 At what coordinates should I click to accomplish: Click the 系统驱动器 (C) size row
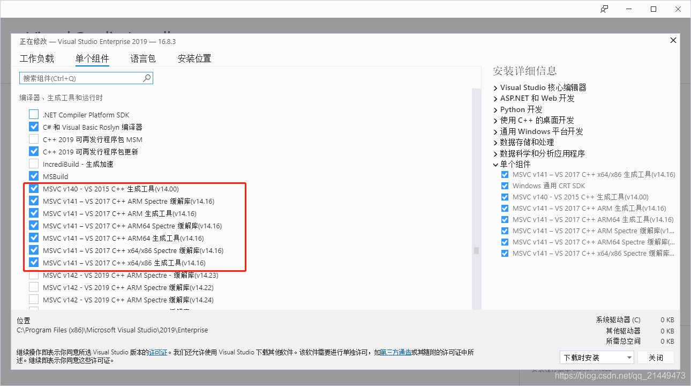click(635, 320)
